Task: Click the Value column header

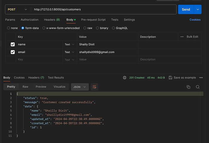Action: [x=83, y=37]
